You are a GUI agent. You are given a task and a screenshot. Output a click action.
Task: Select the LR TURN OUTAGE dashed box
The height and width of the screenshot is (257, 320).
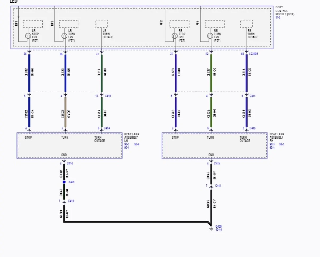coord(101,24)
